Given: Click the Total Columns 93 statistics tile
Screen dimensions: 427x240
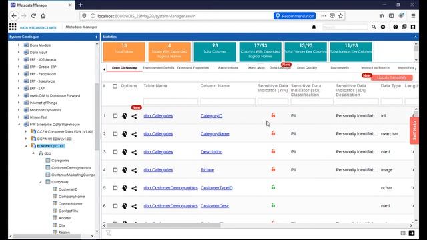Looking at the screenshot, I should coord(215,52).
